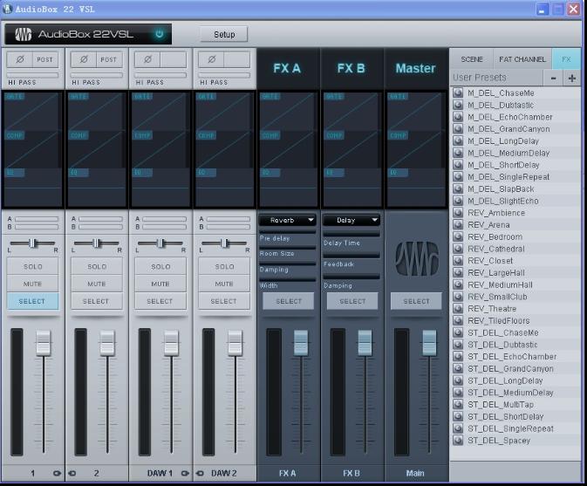Mute channel 2
587x486 pixels.
(97, 284)
